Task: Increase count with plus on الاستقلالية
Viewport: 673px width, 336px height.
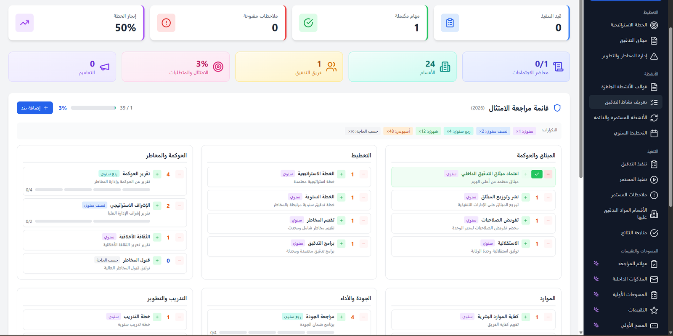Action: 526,244
